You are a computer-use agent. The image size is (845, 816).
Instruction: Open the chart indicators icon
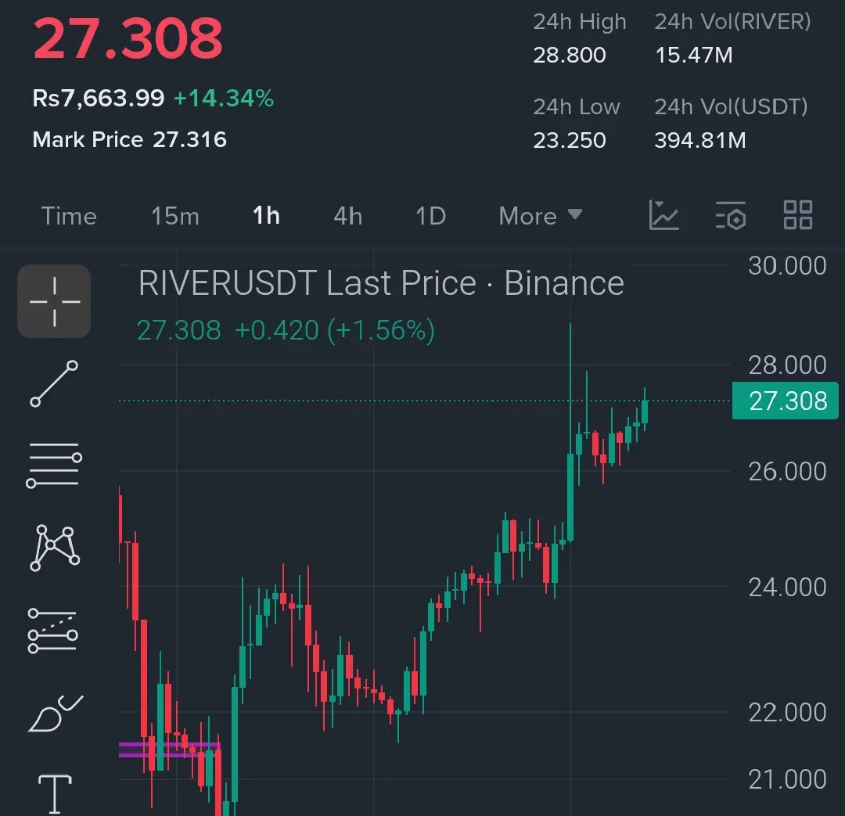pyautogui.click(x=663, y=215)
